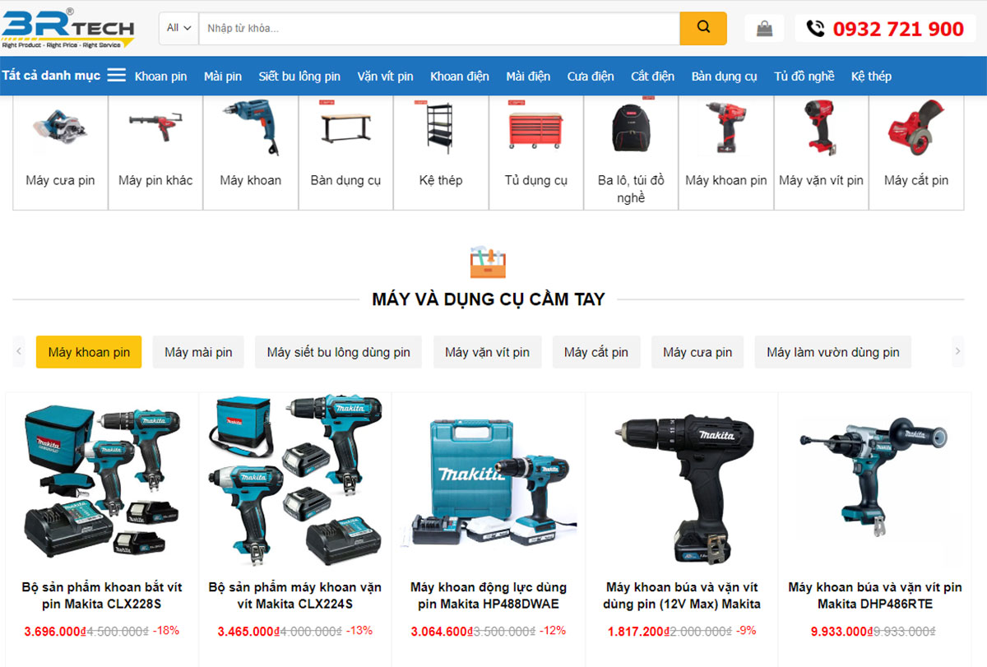
Task: Click the phone handset icon
Action: [815, 29]
